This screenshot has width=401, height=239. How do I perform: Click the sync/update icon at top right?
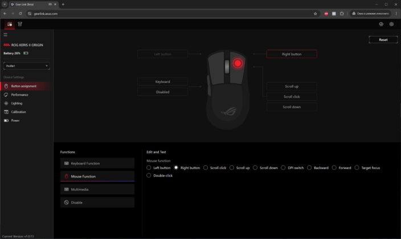pyautogui.click(x=381, y=24)
